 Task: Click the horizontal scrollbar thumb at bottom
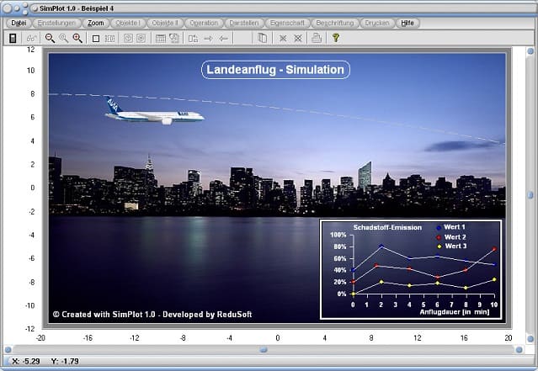264,350
